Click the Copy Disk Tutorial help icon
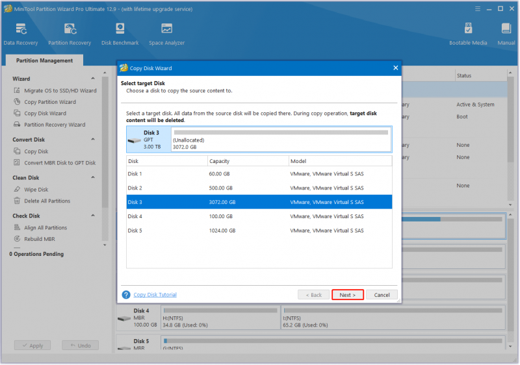Viewport: 520px width, 365px height. pos(126,294)
